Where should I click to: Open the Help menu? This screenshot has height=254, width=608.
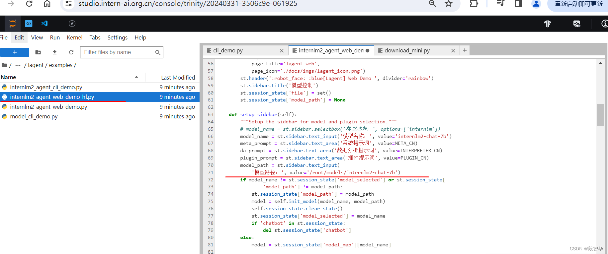[140, 37]
